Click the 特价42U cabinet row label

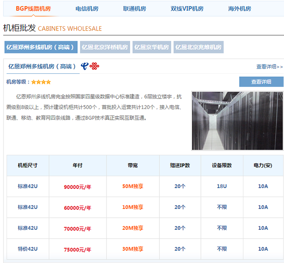click(x=28, y=249)
